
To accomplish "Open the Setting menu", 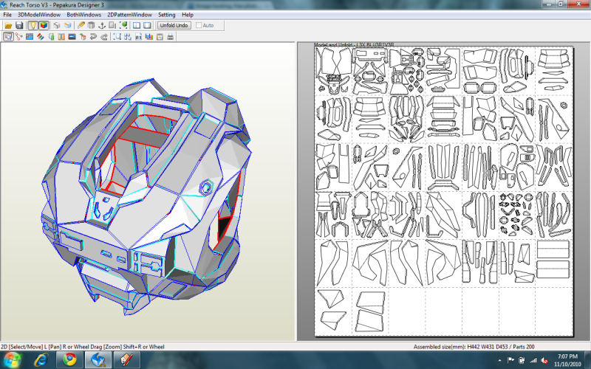I will point(167,15).
